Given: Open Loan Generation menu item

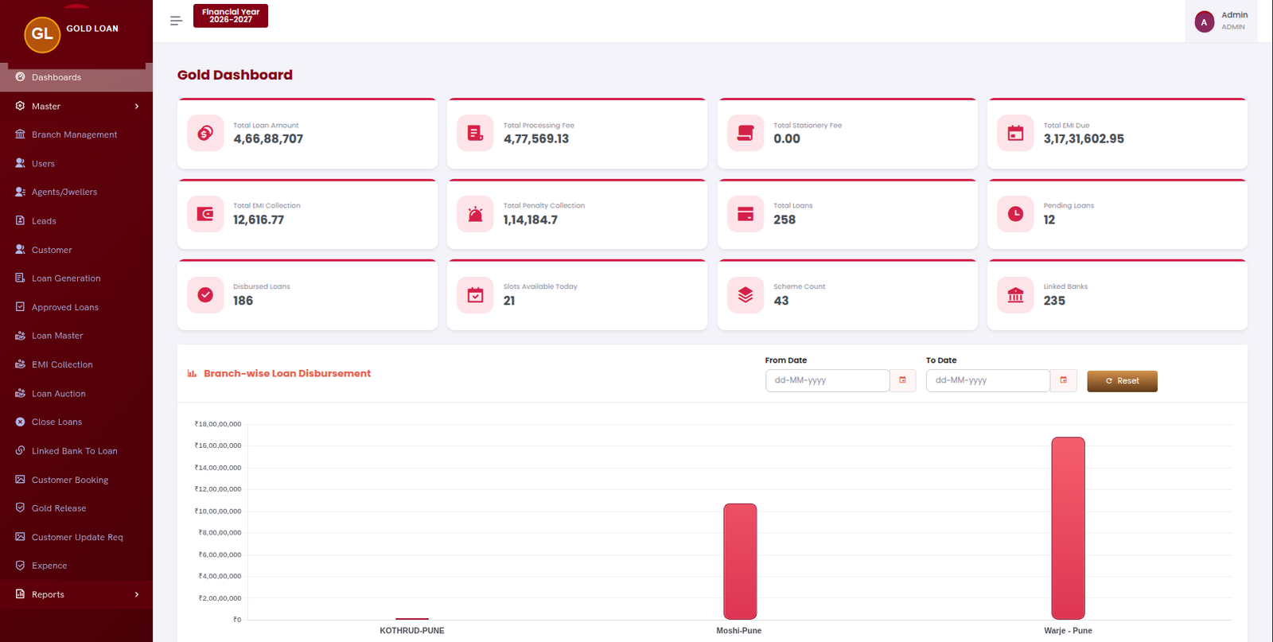Looking at the screenshot, I should coord(76,278).
